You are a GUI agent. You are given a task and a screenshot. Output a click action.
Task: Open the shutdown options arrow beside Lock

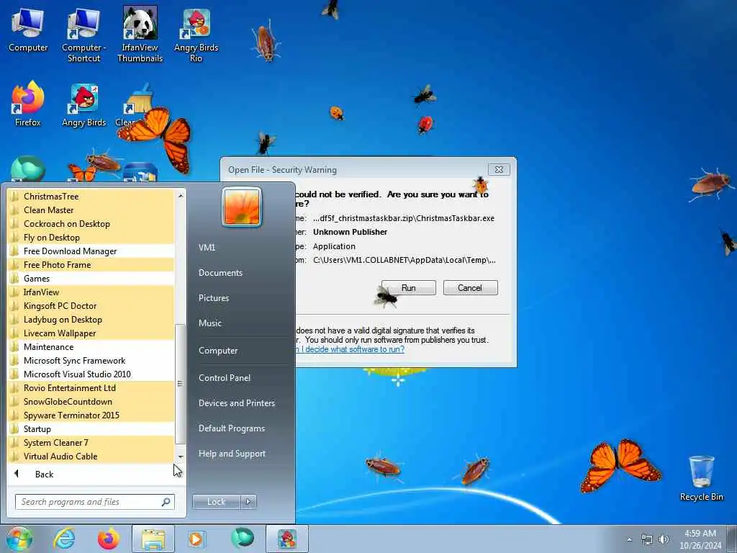pos(248,502)
